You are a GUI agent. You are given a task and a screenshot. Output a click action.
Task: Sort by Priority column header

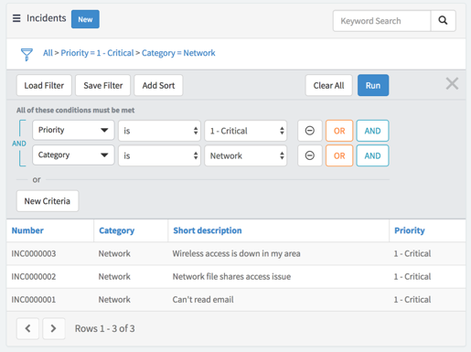[x=410, y=230]
